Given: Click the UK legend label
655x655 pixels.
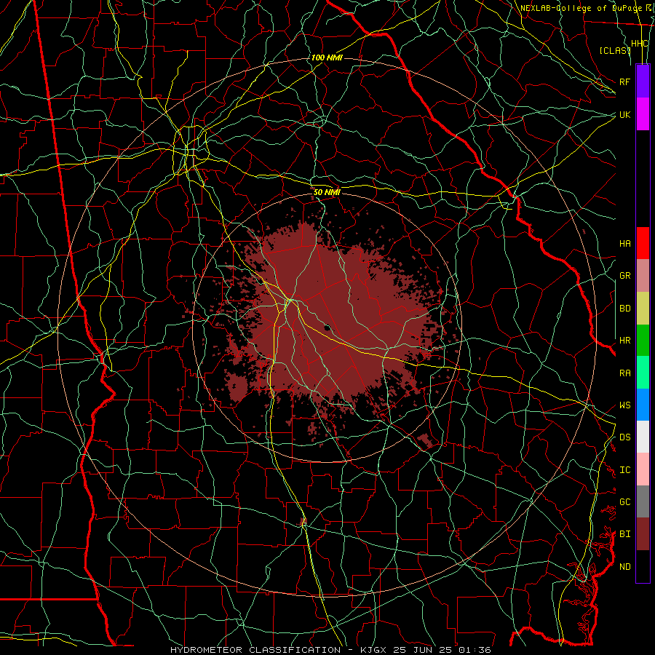Looking at the screenshot, I should [x=624, y=114].
